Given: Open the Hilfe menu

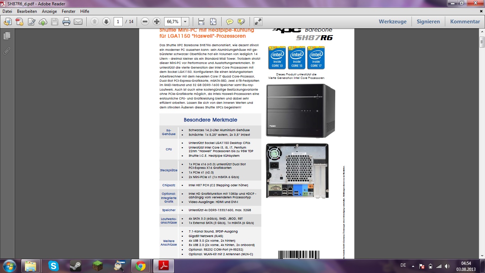Looking at the screenshot, I should pyautogui.click(x=85, y=11).
